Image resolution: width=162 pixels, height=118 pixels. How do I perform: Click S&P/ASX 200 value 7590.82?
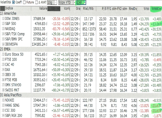coord(40,116)
